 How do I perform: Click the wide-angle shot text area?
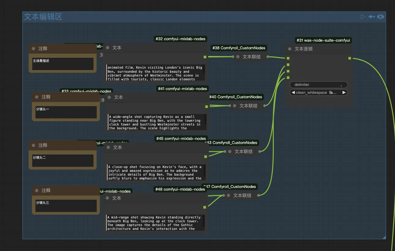[156, 122]
